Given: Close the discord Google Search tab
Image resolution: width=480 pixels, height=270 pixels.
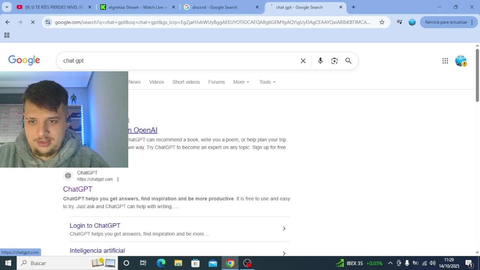Looking at the screenshot, I should [257, 7].
